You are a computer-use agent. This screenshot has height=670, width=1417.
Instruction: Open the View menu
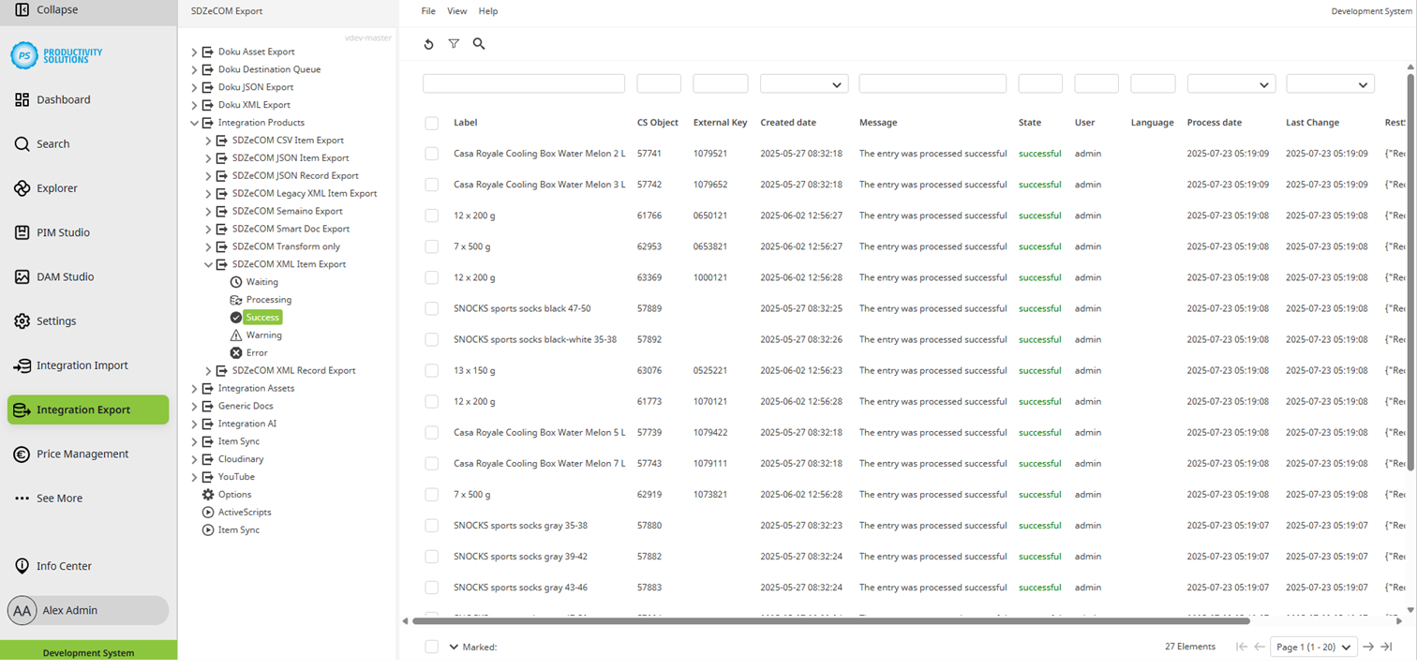point(456,10)
